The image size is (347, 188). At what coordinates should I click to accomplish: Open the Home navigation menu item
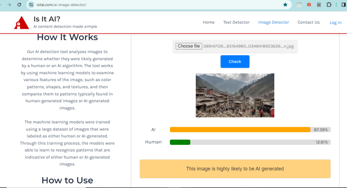point(209,22)
